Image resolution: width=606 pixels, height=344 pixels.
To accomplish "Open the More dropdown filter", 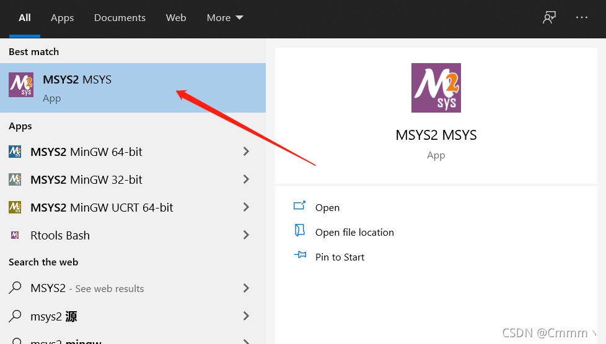I will pos(225,18).
